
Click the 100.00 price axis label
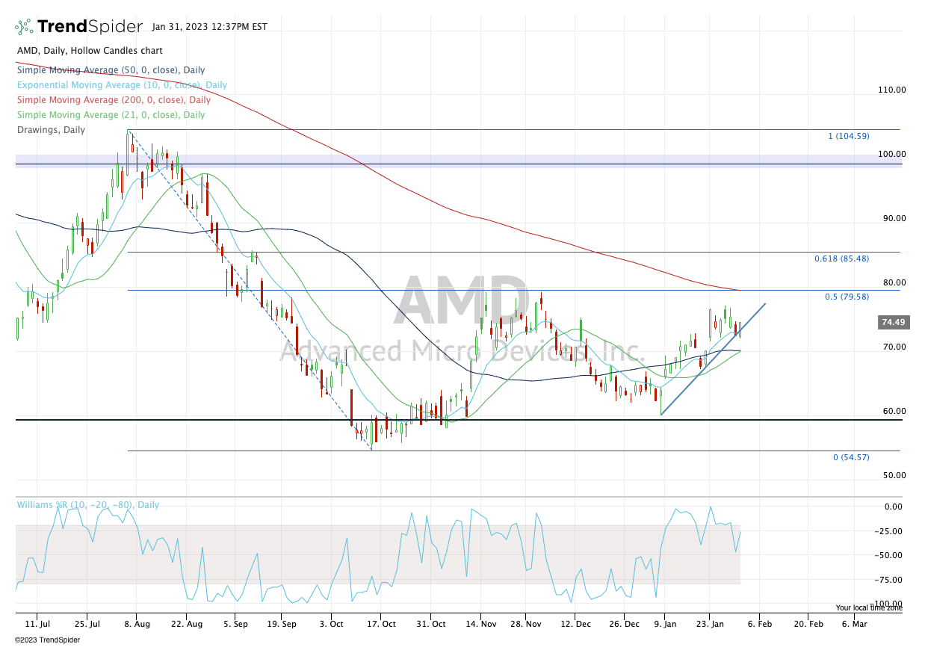click(x=892, y=154)
